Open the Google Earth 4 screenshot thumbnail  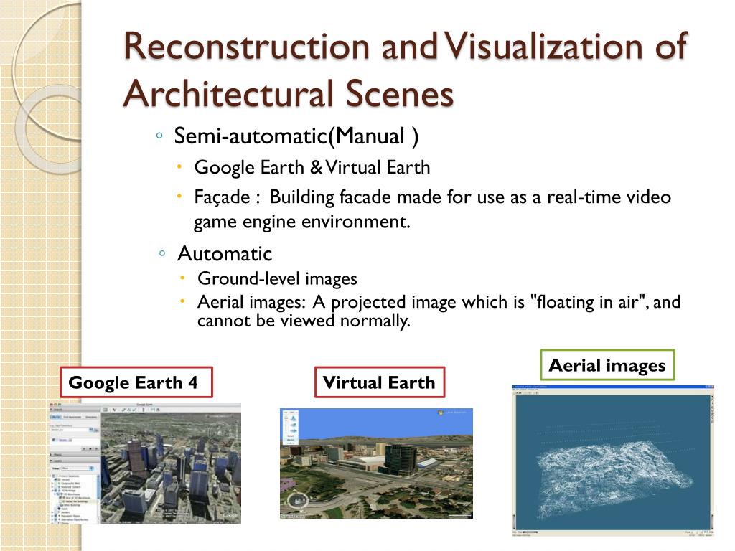145,463
